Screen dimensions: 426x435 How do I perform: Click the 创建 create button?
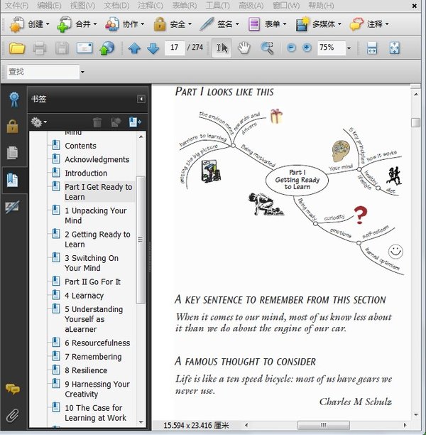coord(29,23)
